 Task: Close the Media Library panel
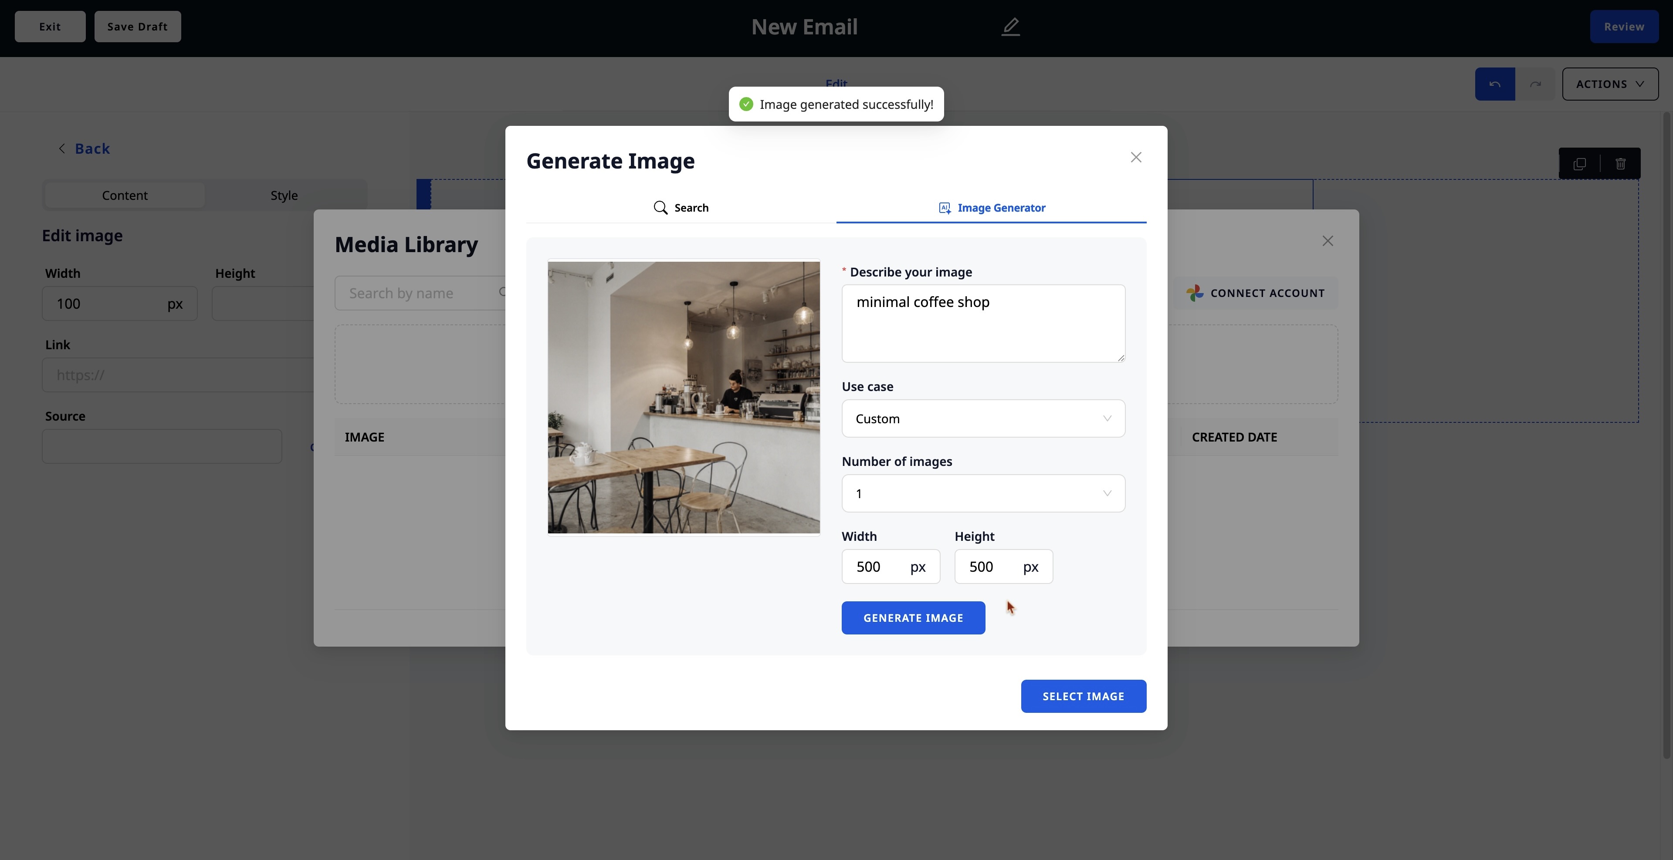tap(1328, 241)
